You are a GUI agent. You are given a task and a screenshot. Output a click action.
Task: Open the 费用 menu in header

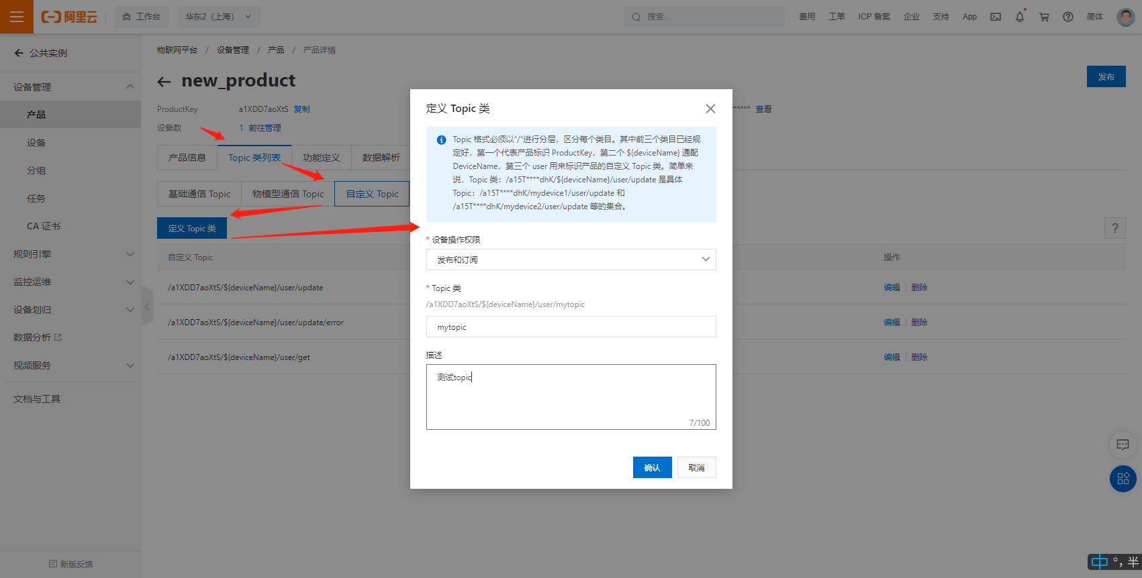coord(807,17)
